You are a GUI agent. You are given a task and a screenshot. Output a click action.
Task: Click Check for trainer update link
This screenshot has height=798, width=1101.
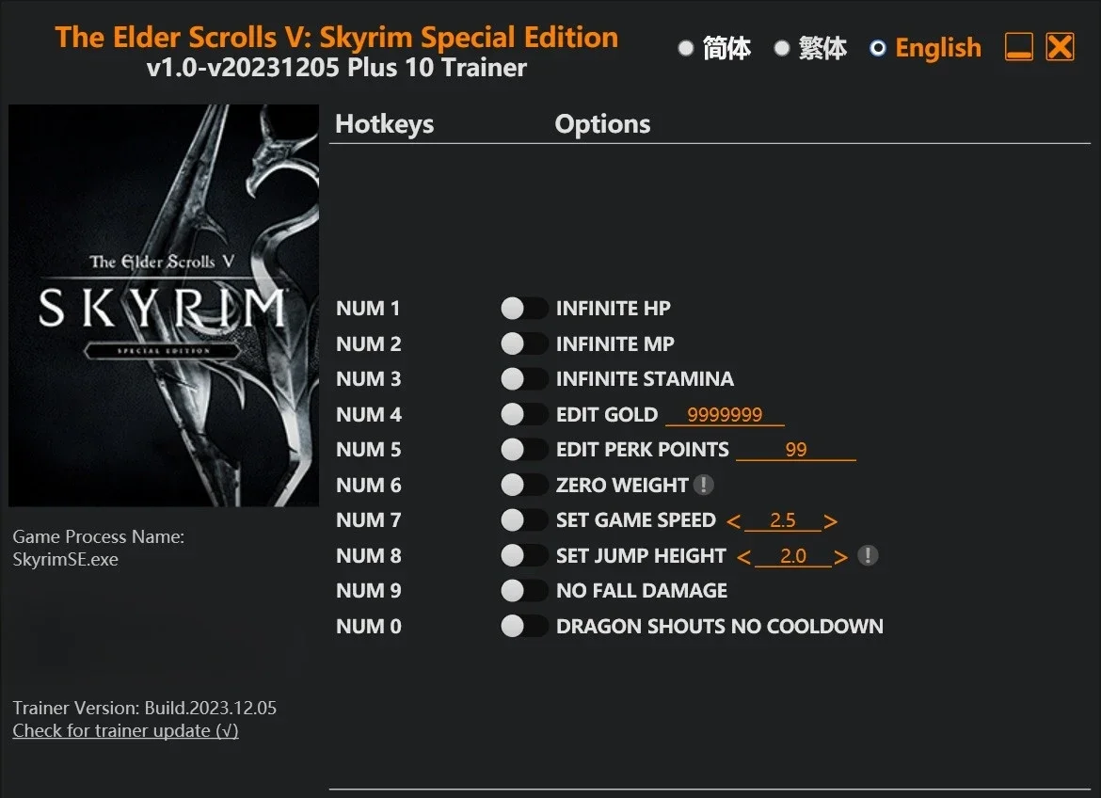126,730
